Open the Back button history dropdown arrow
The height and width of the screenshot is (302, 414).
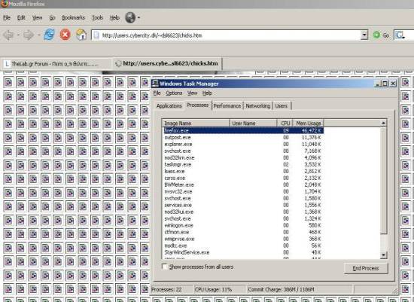18,35
